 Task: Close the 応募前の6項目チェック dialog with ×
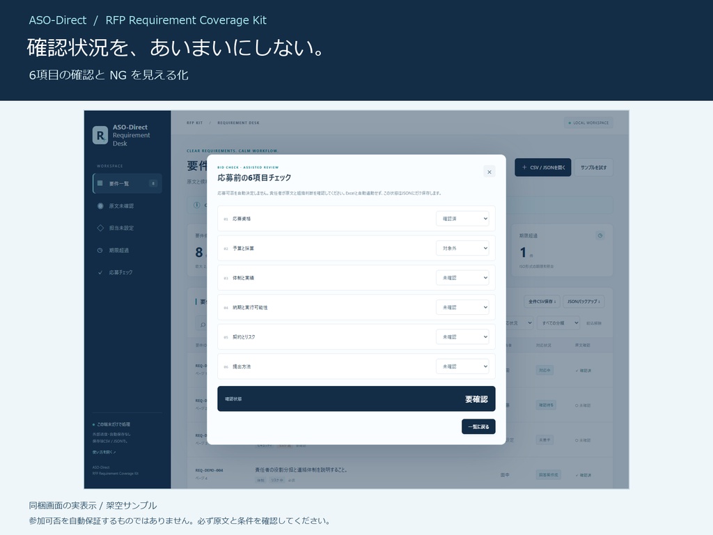pyautogui.click(x=489, y=172)
